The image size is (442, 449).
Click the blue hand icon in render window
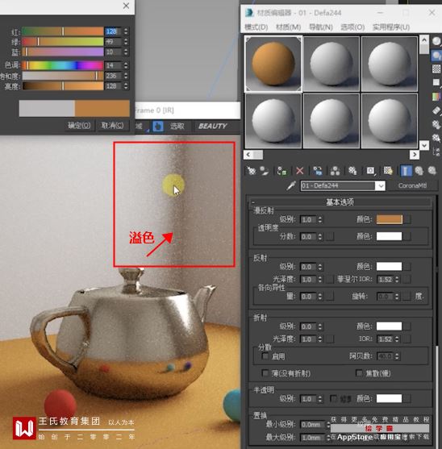click(x=158, y=126)
